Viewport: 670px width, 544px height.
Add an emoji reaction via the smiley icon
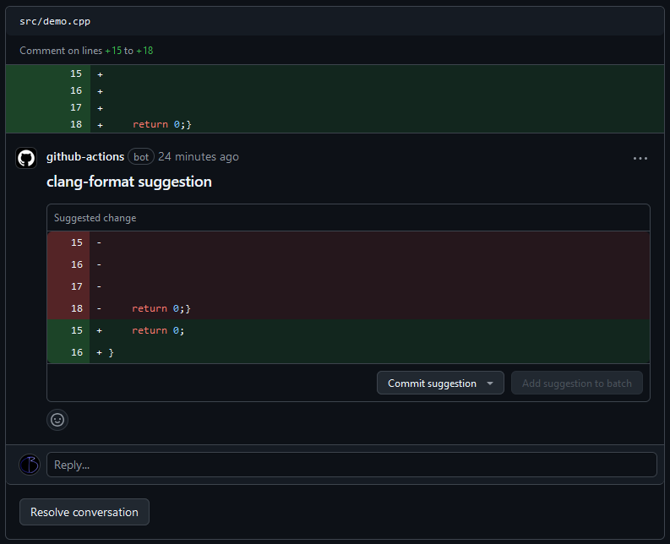point(57,419)
